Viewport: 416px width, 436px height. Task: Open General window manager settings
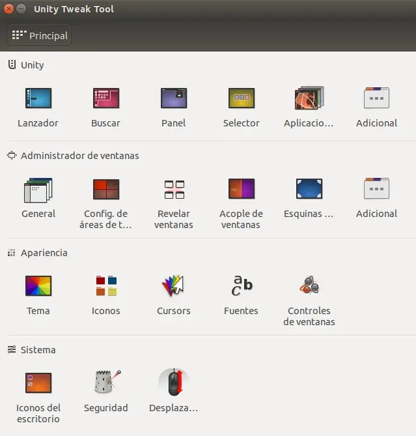coord(38,190)
